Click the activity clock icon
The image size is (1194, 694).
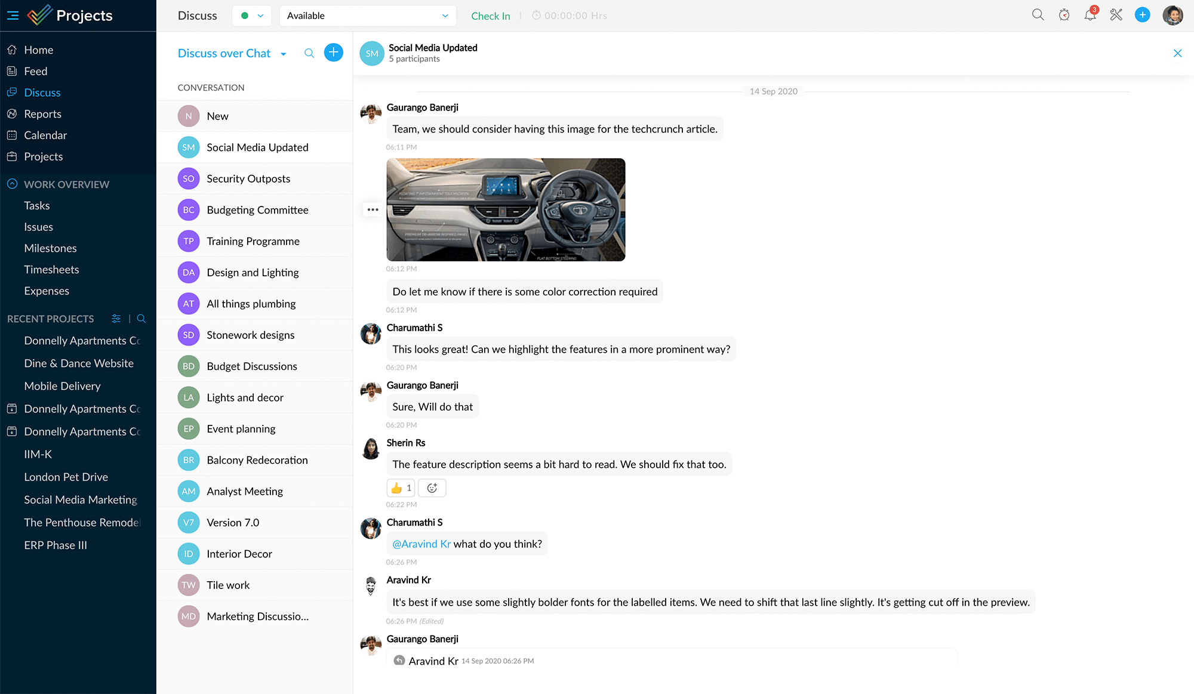1063,15
